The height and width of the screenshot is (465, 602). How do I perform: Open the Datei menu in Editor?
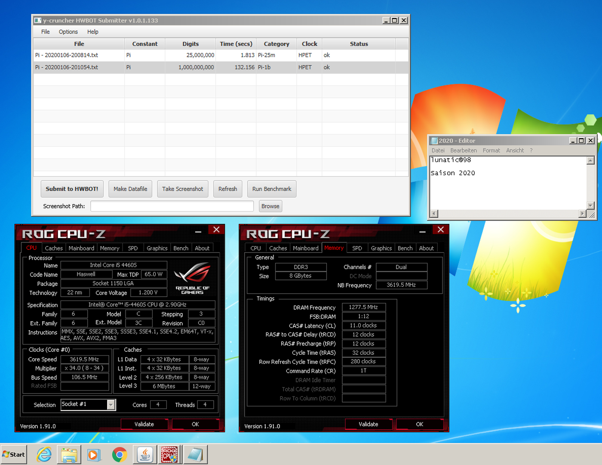[x=438, y=151]
